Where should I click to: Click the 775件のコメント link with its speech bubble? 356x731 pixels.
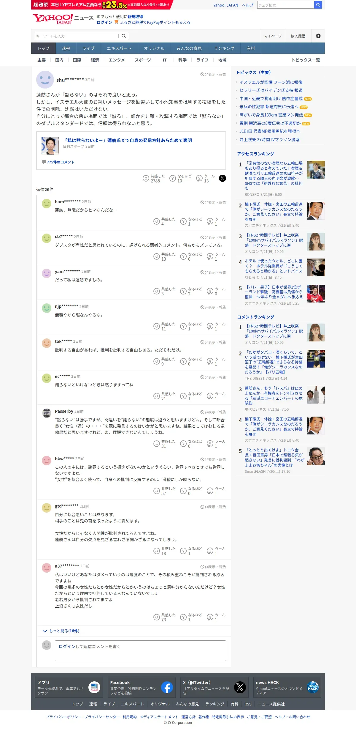coord(58,162)
